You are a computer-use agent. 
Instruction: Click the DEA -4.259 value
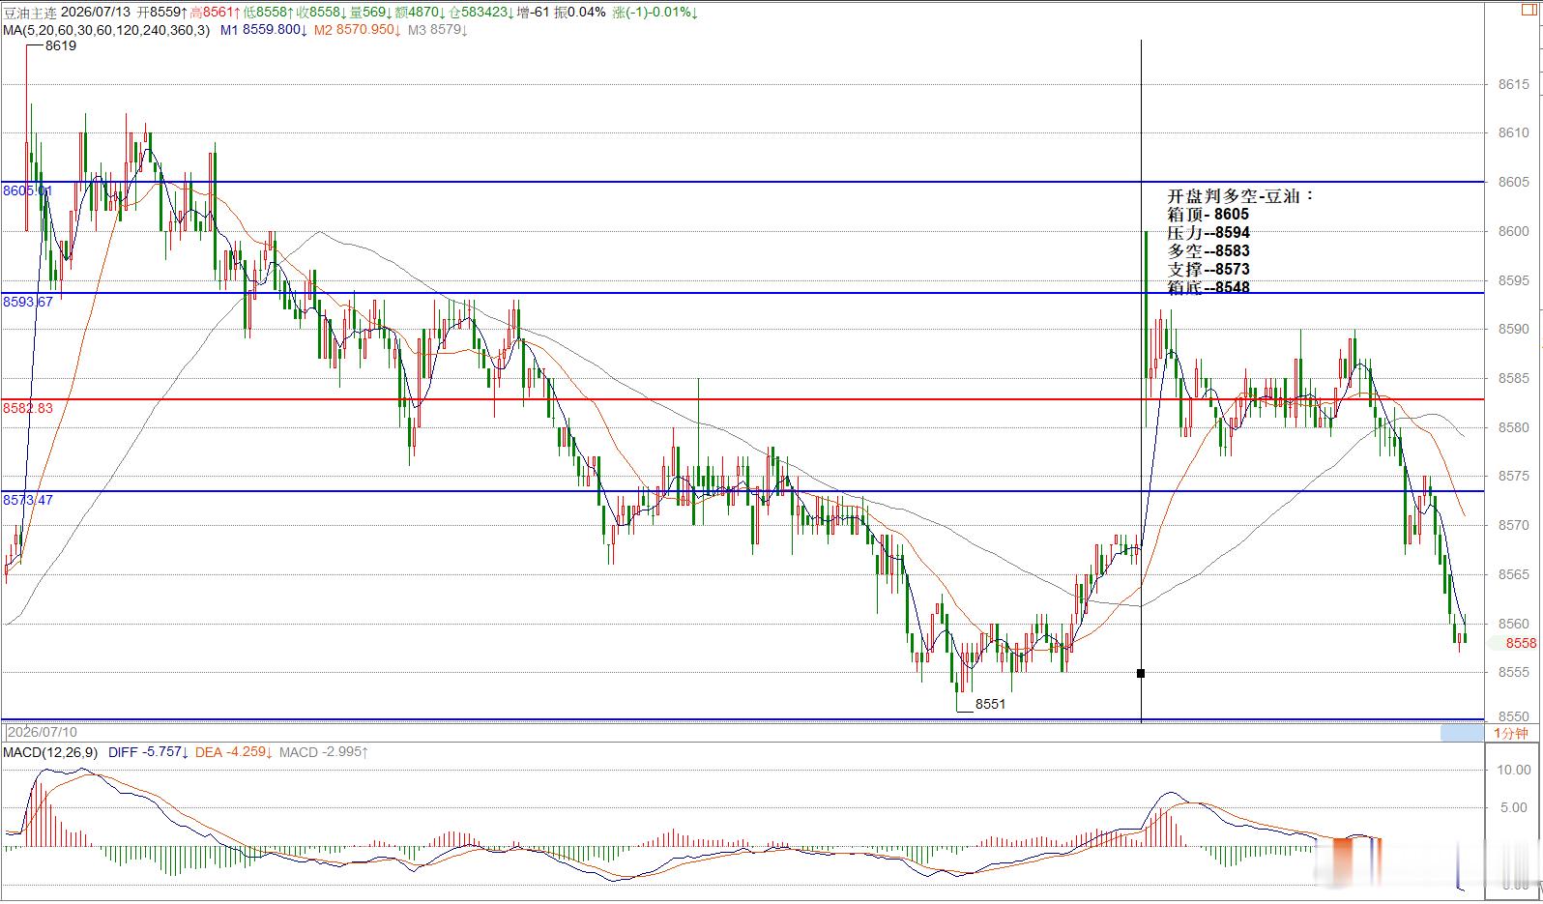234,751
